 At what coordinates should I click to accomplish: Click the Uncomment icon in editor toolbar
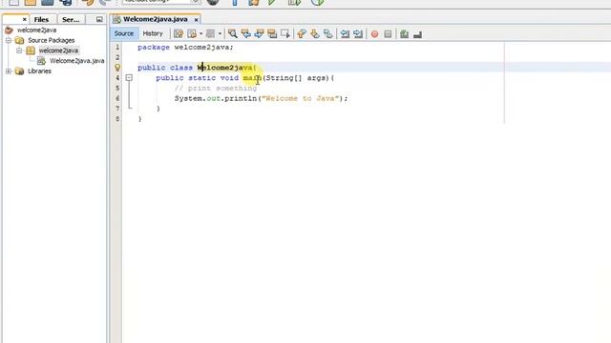click(x=418, y=34)
